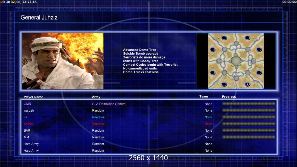Click Random army in MM row

click(98, 137)
